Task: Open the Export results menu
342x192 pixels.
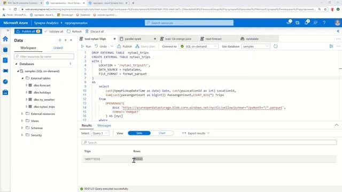Action: pos(196,133)
